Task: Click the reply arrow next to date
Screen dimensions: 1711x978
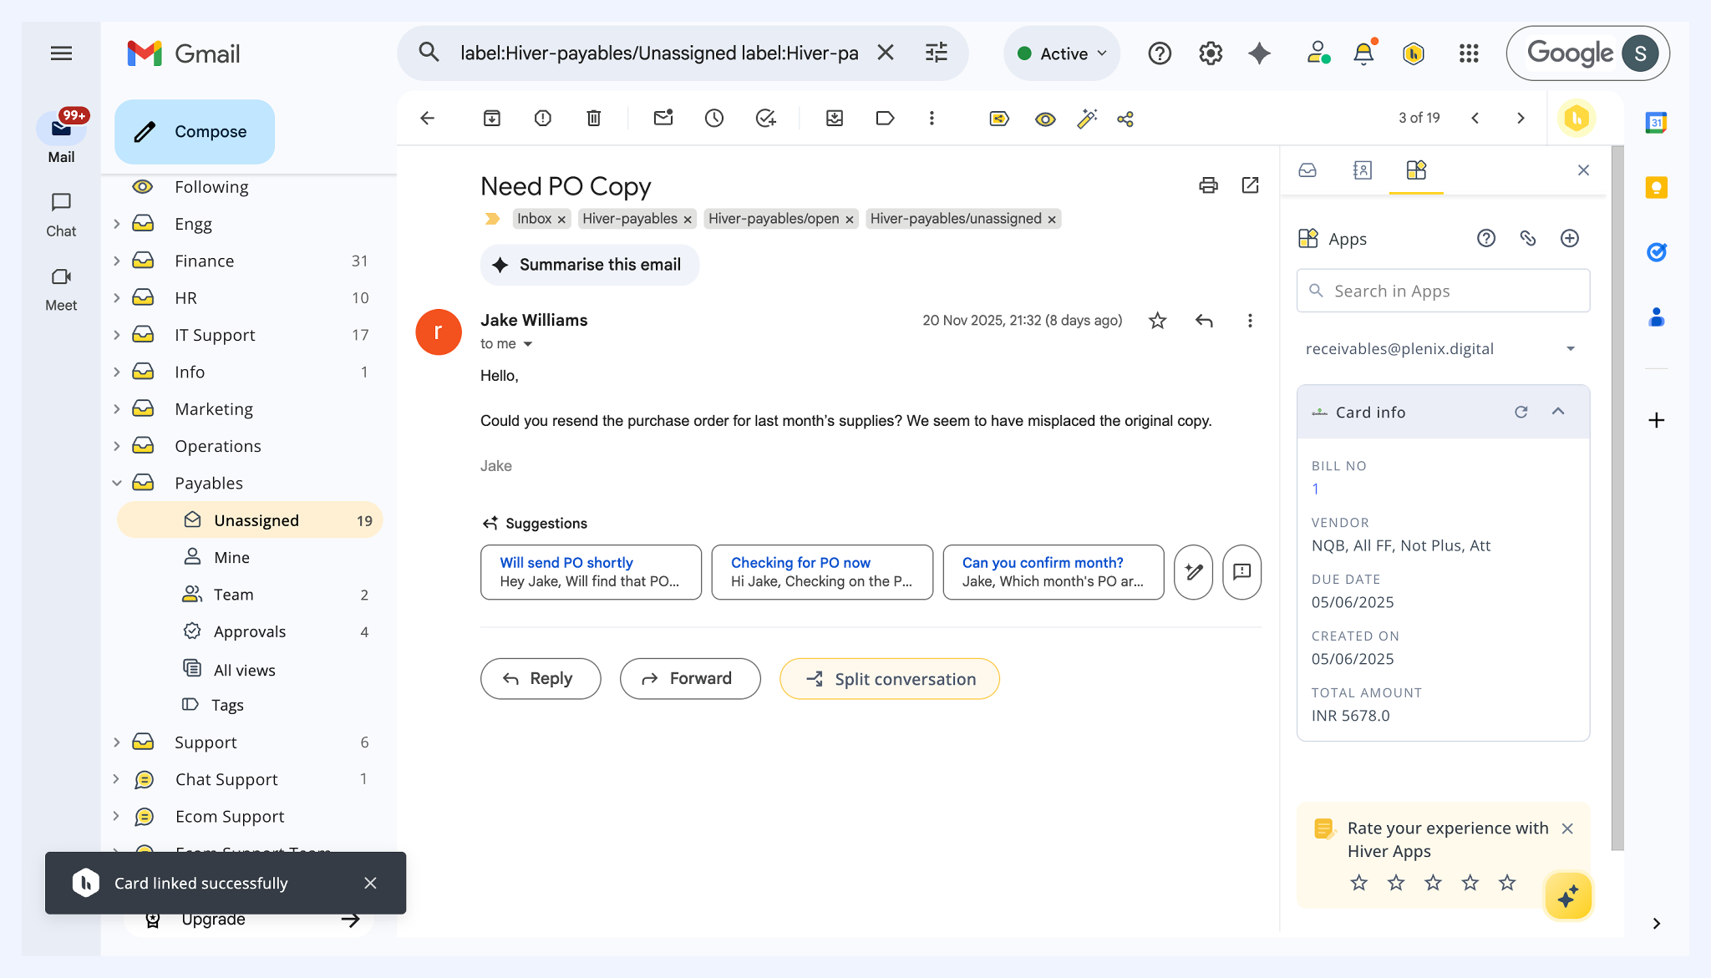Action: [1204, 321]
